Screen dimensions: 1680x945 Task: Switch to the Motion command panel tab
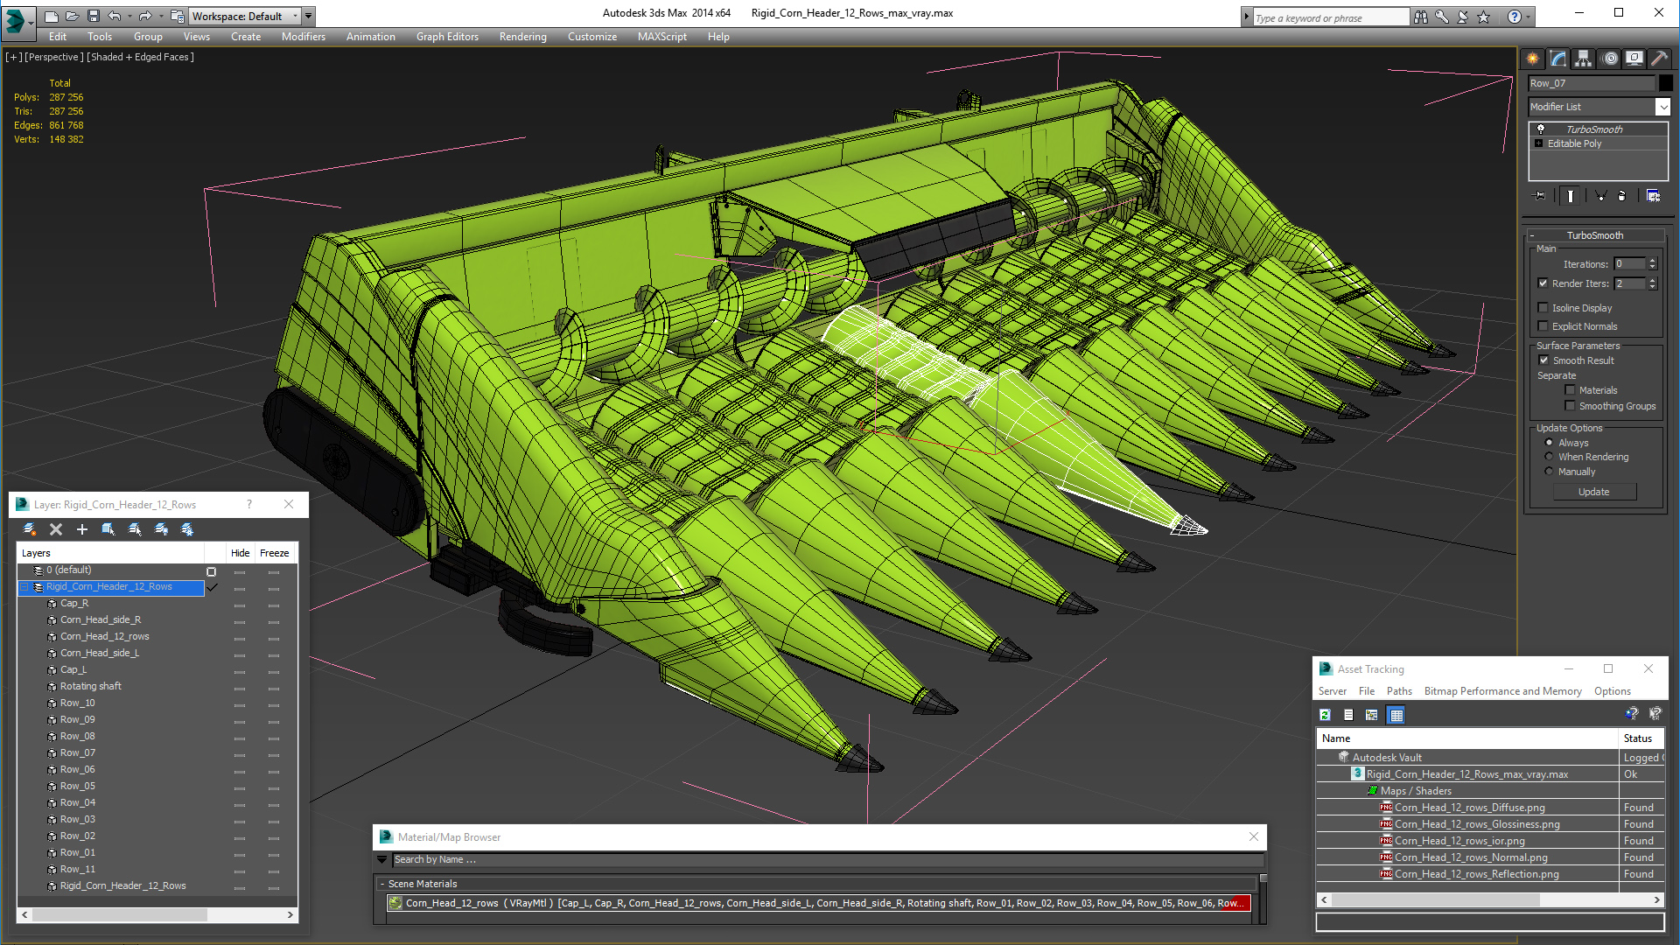click(x=1610, y=59)
